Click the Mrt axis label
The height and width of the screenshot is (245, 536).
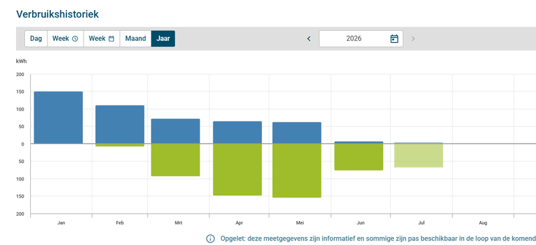pyautogui.click(x=178, y=223)
